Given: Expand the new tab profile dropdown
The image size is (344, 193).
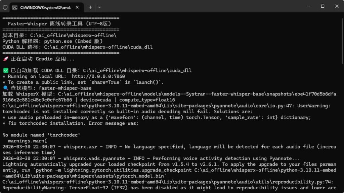Looking at the screenshot, I should point(99,7).
